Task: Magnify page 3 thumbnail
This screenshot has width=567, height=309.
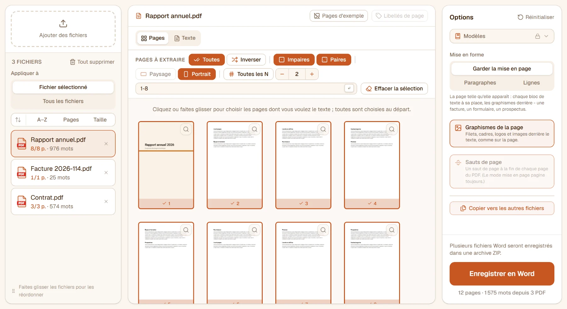Action: pyautogui.click(x=323, y=129)
